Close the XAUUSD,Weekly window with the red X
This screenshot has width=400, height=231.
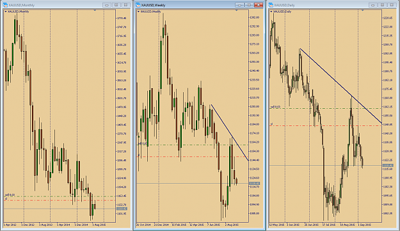click(x=259, y=5)
